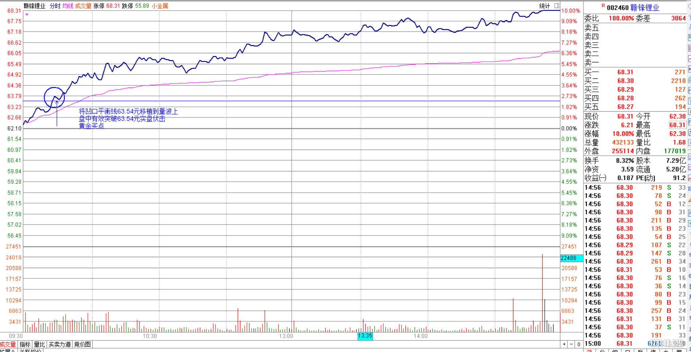
Task: Select the 15:00 closing trade row
Action: (635, 344)
